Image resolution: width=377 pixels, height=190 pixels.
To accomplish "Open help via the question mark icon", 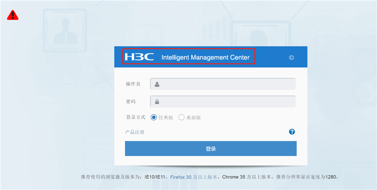I will pos(292,132).
